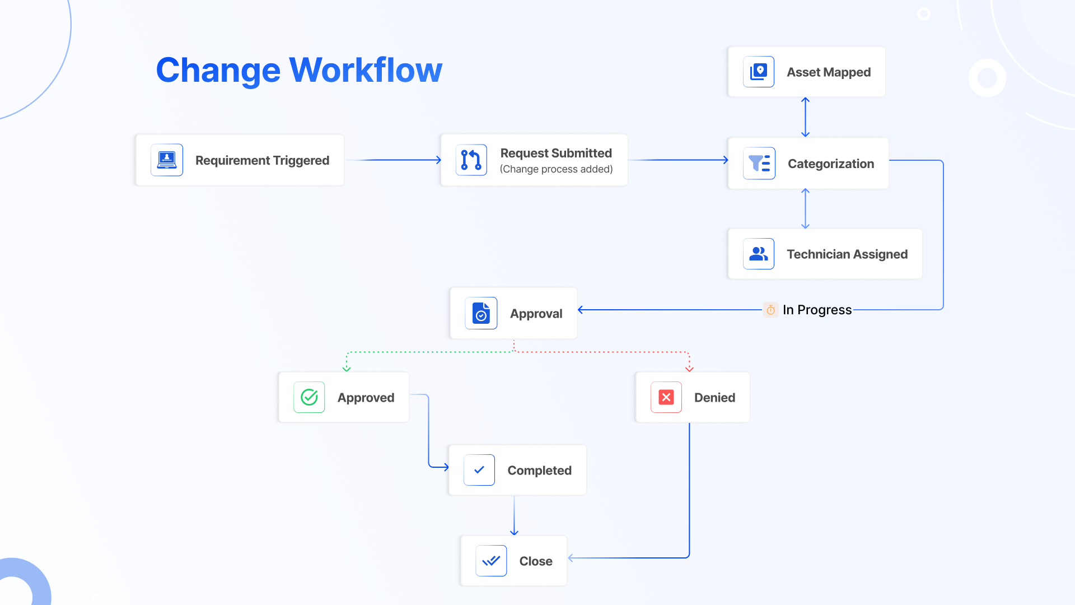This screenshot has height=605, width=1075.
Task: Select the Close label
Action: pyautogui.click(x=536, y=561)
